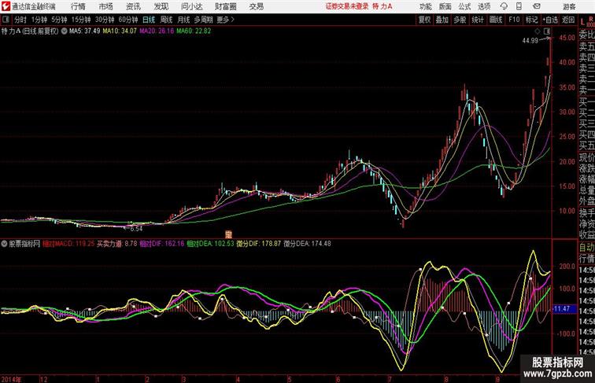Click the 定 marker at chart bottom
The height and width of the screenshot is (383, 595).
(x=228, y=234)
